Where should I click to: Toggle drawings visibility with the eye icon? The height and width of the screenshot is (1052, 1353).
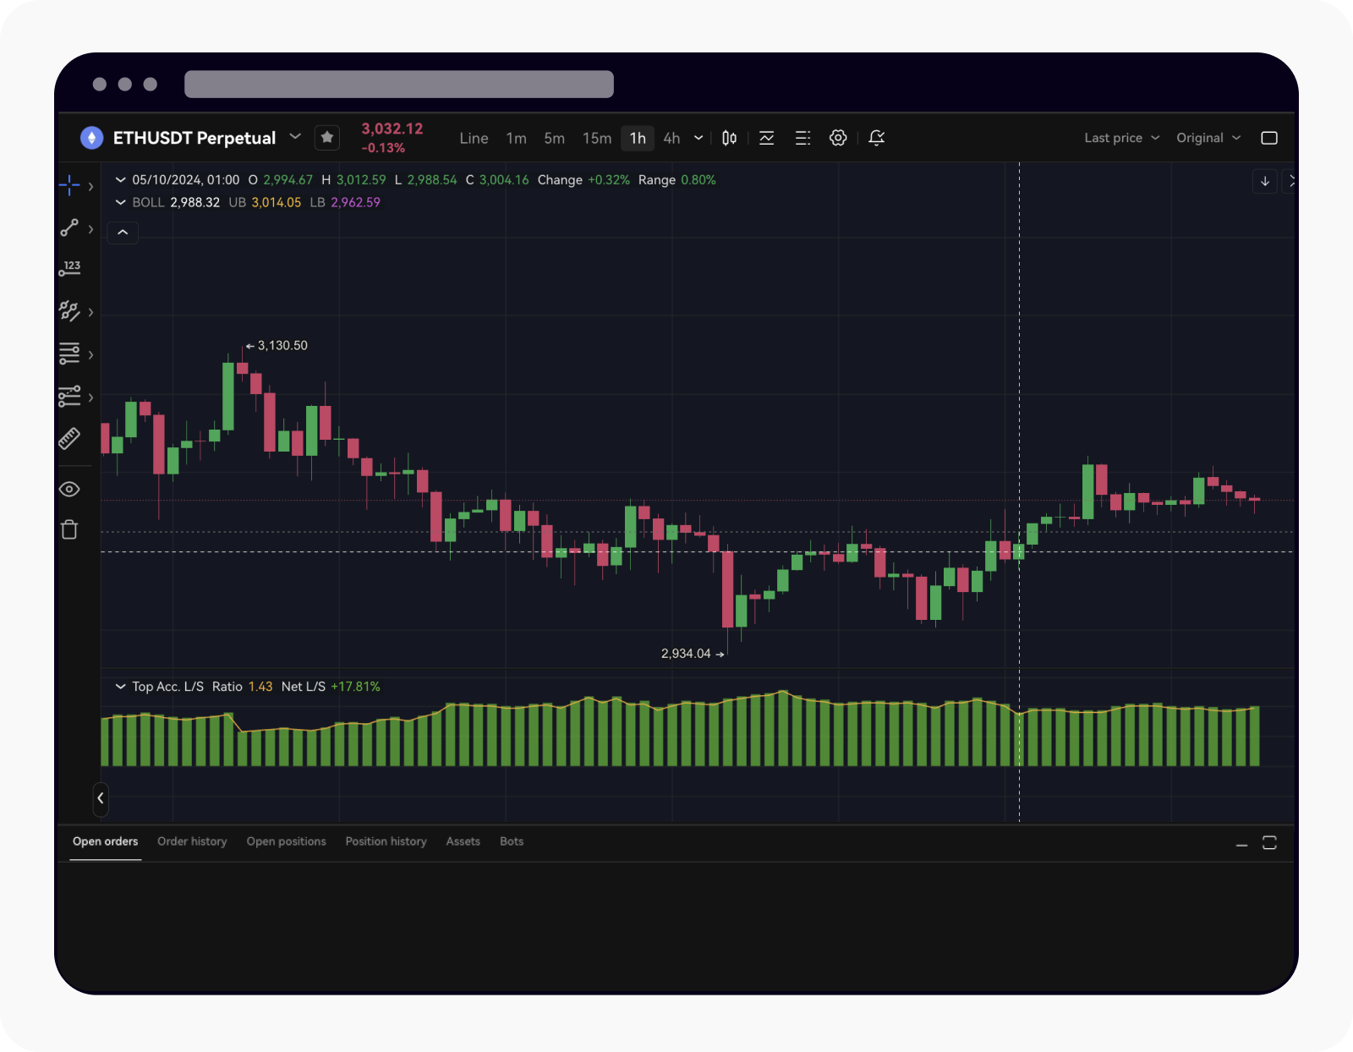[69, 490]
